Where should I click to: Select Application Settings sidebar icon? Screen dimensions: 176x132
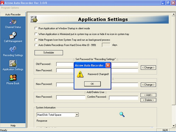[x=13, y=64]
